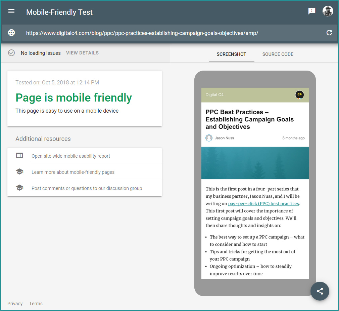Select the Screenshot tab
The width and height of the screenshot is (339, 311).
click(x=231, y=54)
